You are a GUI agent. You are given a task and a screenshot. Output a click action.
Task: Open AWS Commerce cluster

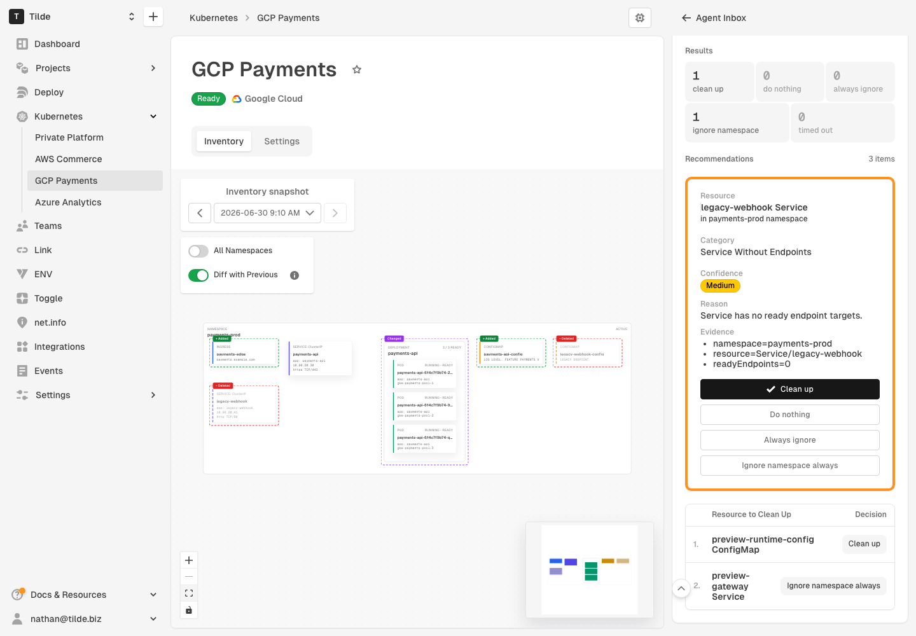pos(95,159)
